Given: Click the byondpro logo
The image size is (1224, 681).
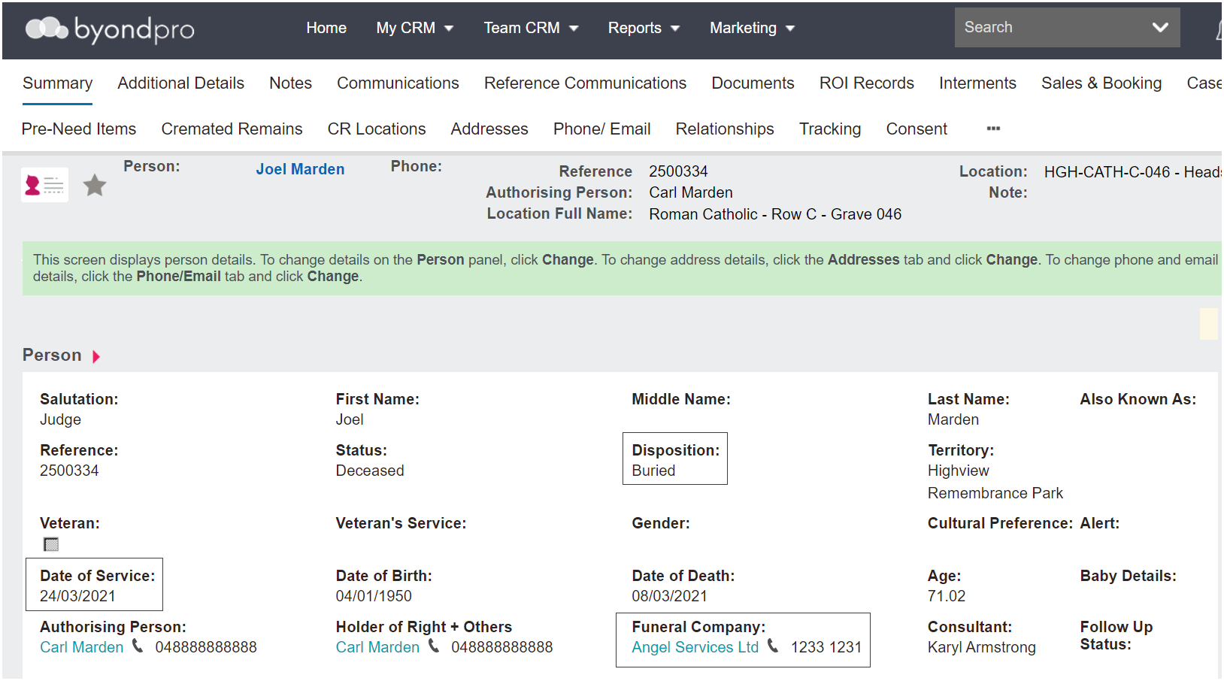Looking at the screenshot, I should 110,29.
